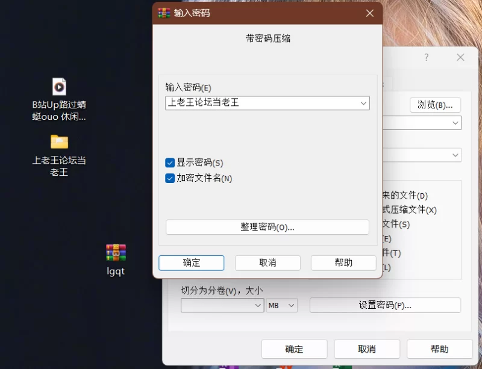Close the rear archive dialog window
The image size is (482, 369).
tap(460, 57)
